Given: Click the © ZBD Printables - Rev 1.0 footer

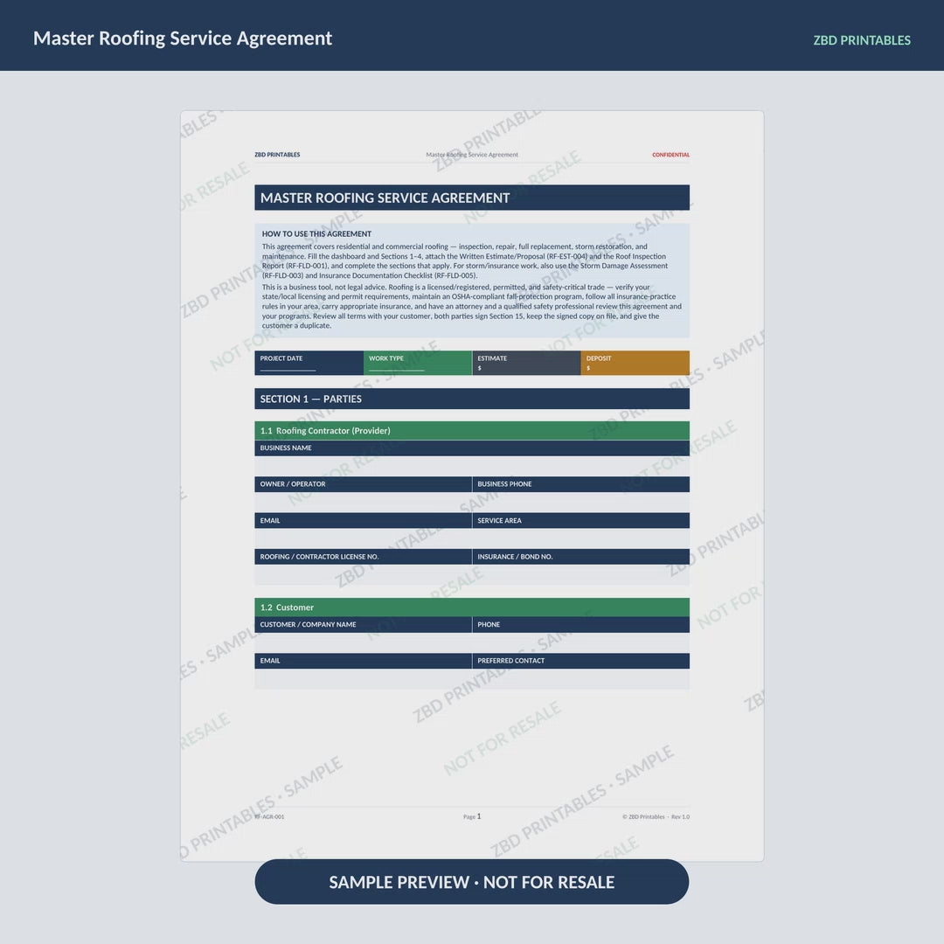Looking at the screenshot, I should (656, 817).
